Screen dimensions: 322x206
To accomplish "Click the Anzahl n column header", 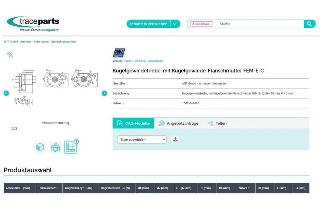I will pos(246,188).
